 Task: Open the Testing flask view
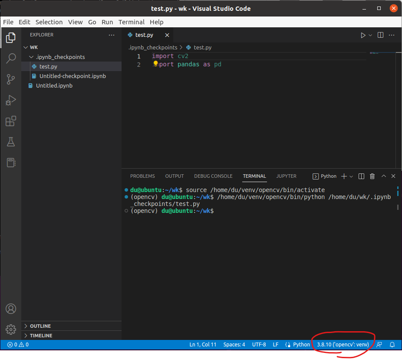pyautogui.click(x=11, y=142)
